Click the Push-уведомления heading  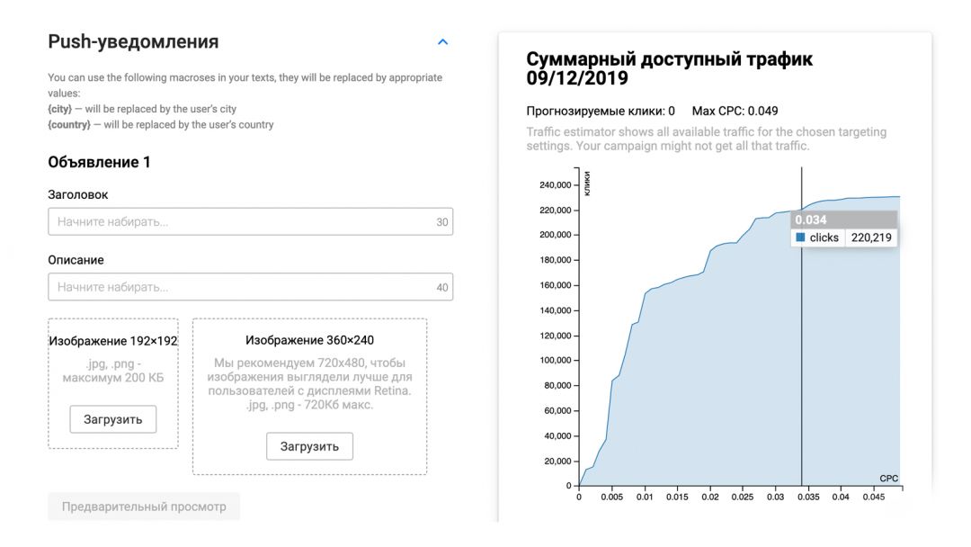tap(132, 40)
